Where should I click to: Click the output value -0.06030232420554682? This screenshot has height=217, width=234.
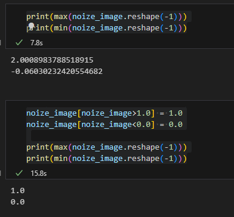pos(57,72)
